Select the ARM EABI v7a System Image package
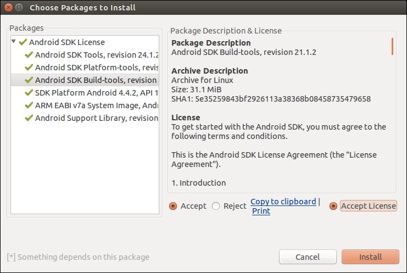The width and height of the screenshot is (407, 273). 85,105
